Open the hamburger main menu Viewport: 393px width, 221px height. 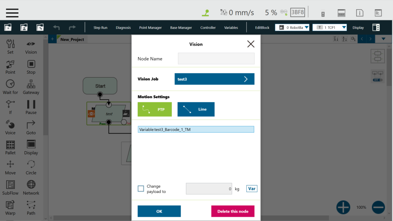click(x=12, y=12)
